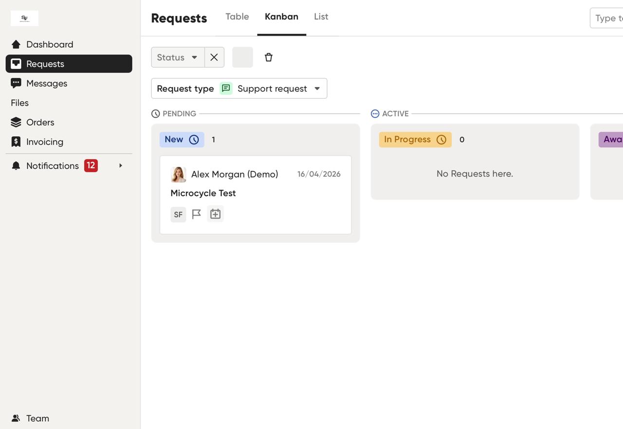Switch to the List tab
Screen dimensions: 623x429
[x=321, y=17]
